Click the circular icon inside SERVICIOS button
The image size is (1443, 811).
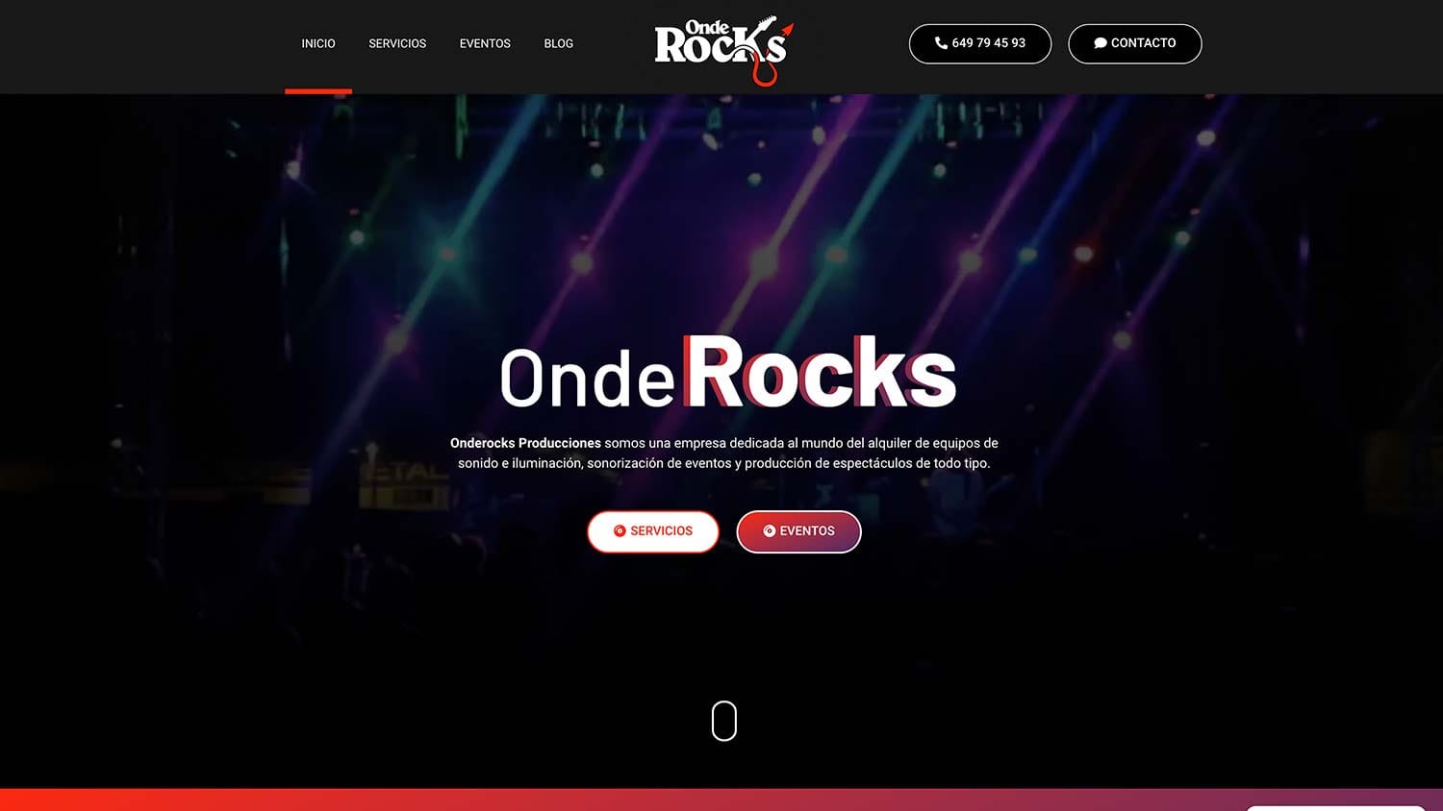pos(620,531)
